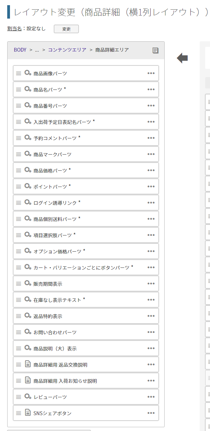Image resolution: width=210 pixels, height=431 pixels.
Task: Go to コンテンツエリア in the breadcrumb
Action: (x=67, y=50)
